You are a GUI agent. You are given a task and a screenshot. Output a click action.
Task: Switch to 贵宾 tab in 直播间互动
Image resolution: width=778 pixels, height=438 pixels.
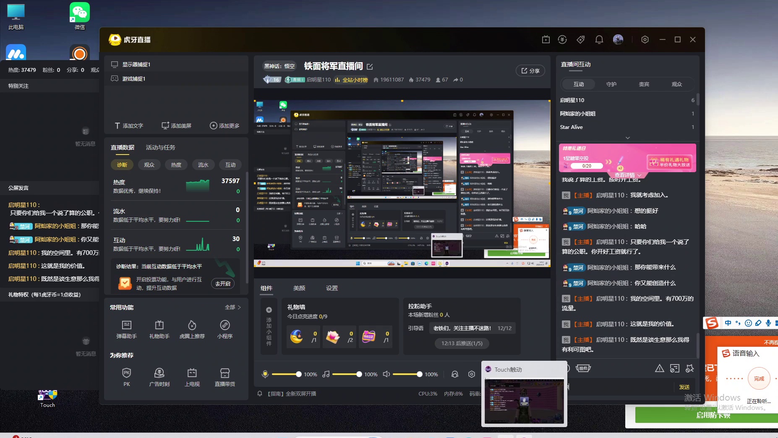tap(644, 84)
